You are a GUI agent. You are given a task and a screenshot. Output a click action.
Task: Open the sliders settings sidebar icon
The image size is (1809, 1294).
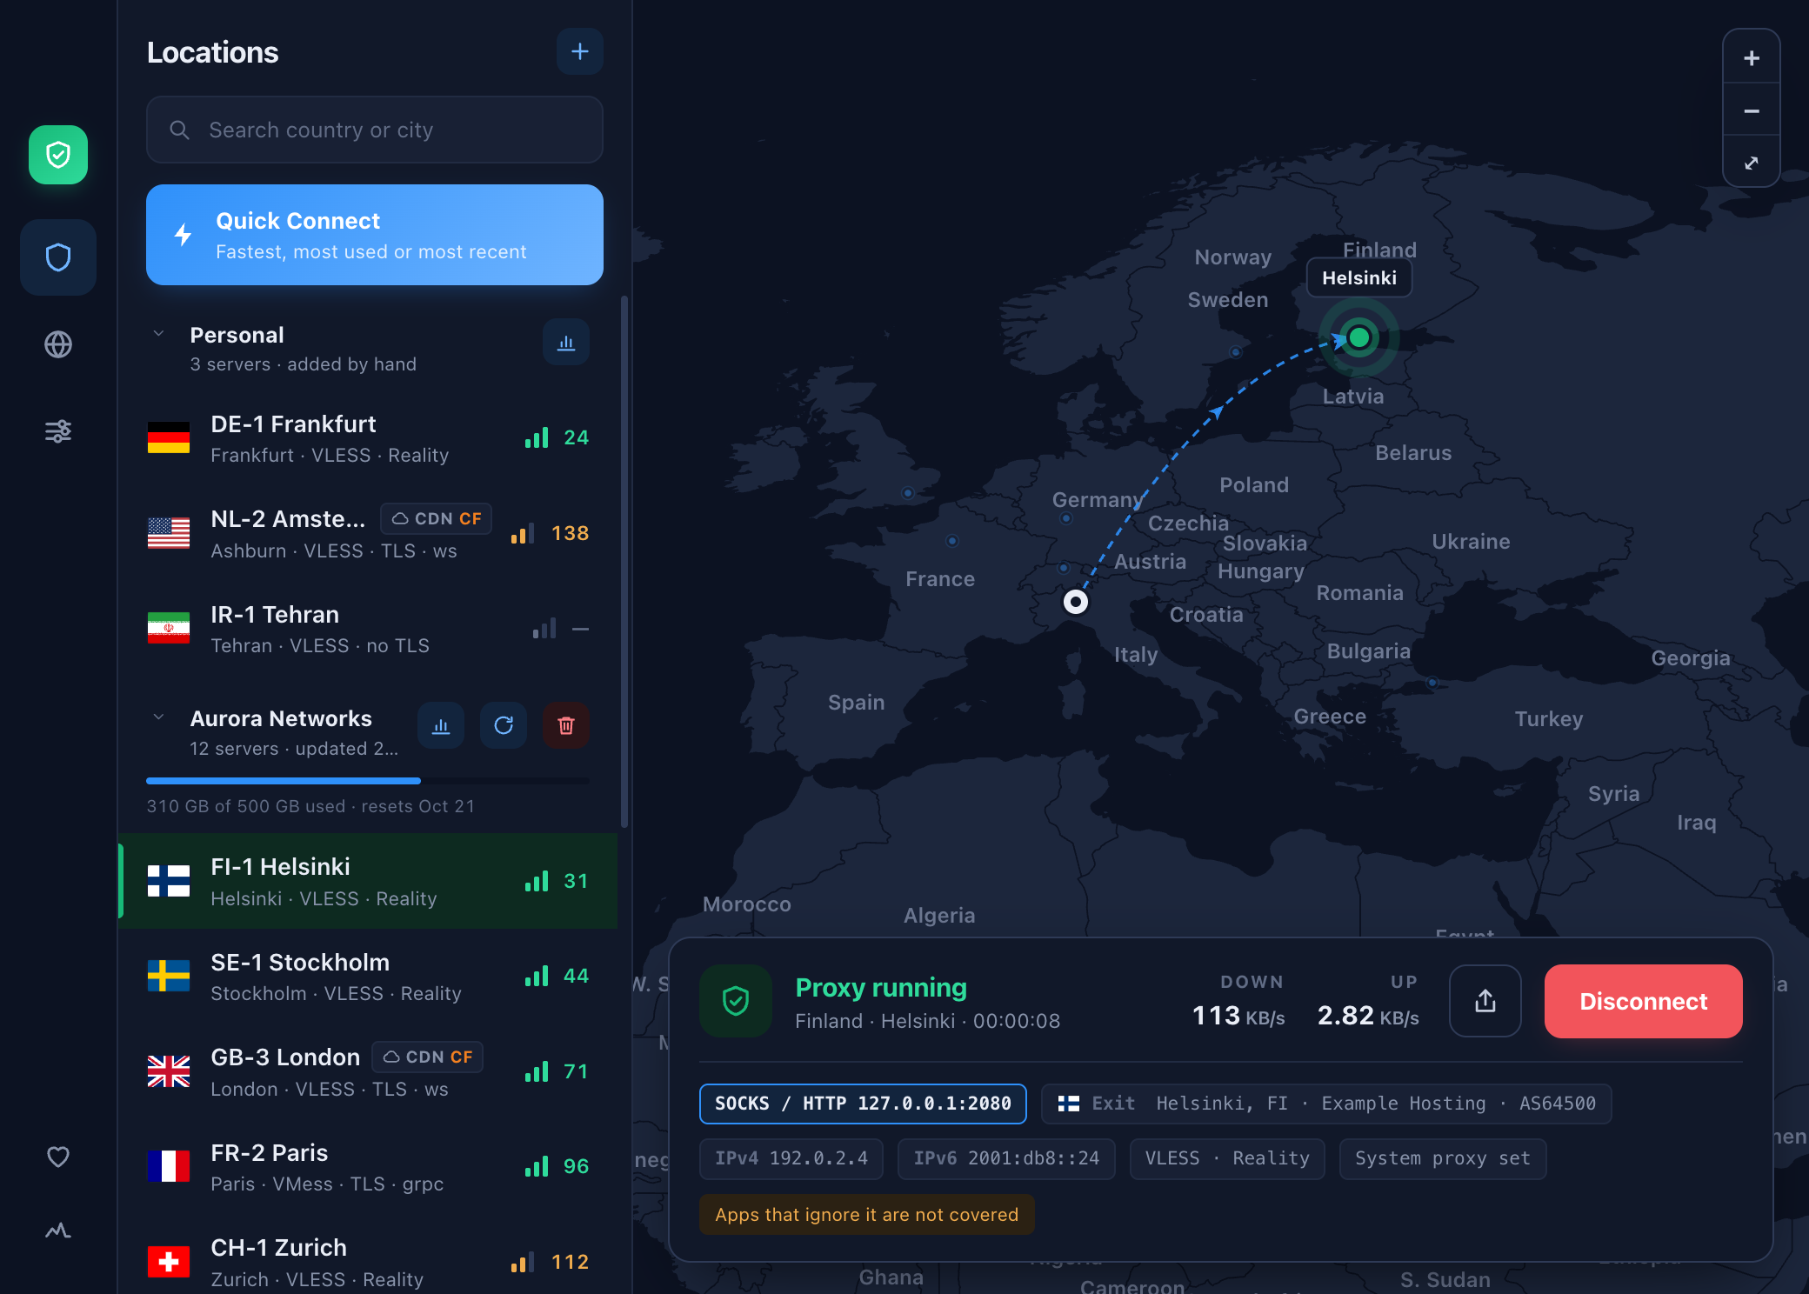tap(58, 430)
